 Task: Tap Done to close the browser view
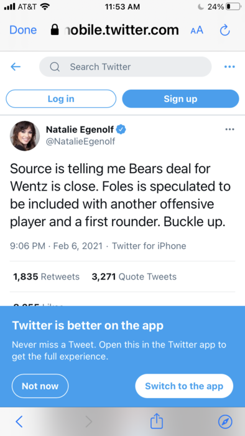(x=23, y=30)
